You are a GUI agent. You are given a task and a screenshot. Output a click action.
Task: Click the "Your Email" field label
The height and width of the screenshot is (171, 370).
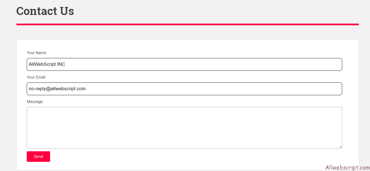coord(36,77)
